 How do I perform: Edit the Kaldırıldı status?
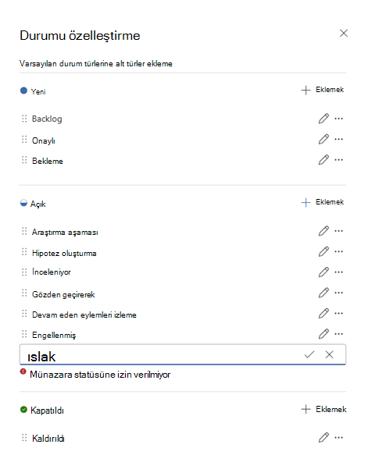(324, 437)
